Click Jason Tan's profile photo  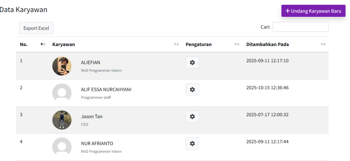(62, 120)
